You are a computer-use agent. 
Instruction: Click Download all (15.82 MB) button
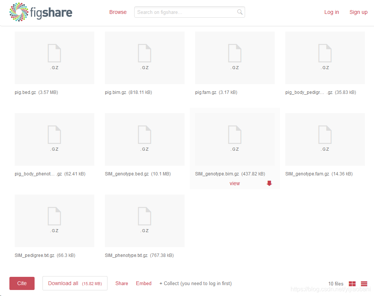click(75, 283)
